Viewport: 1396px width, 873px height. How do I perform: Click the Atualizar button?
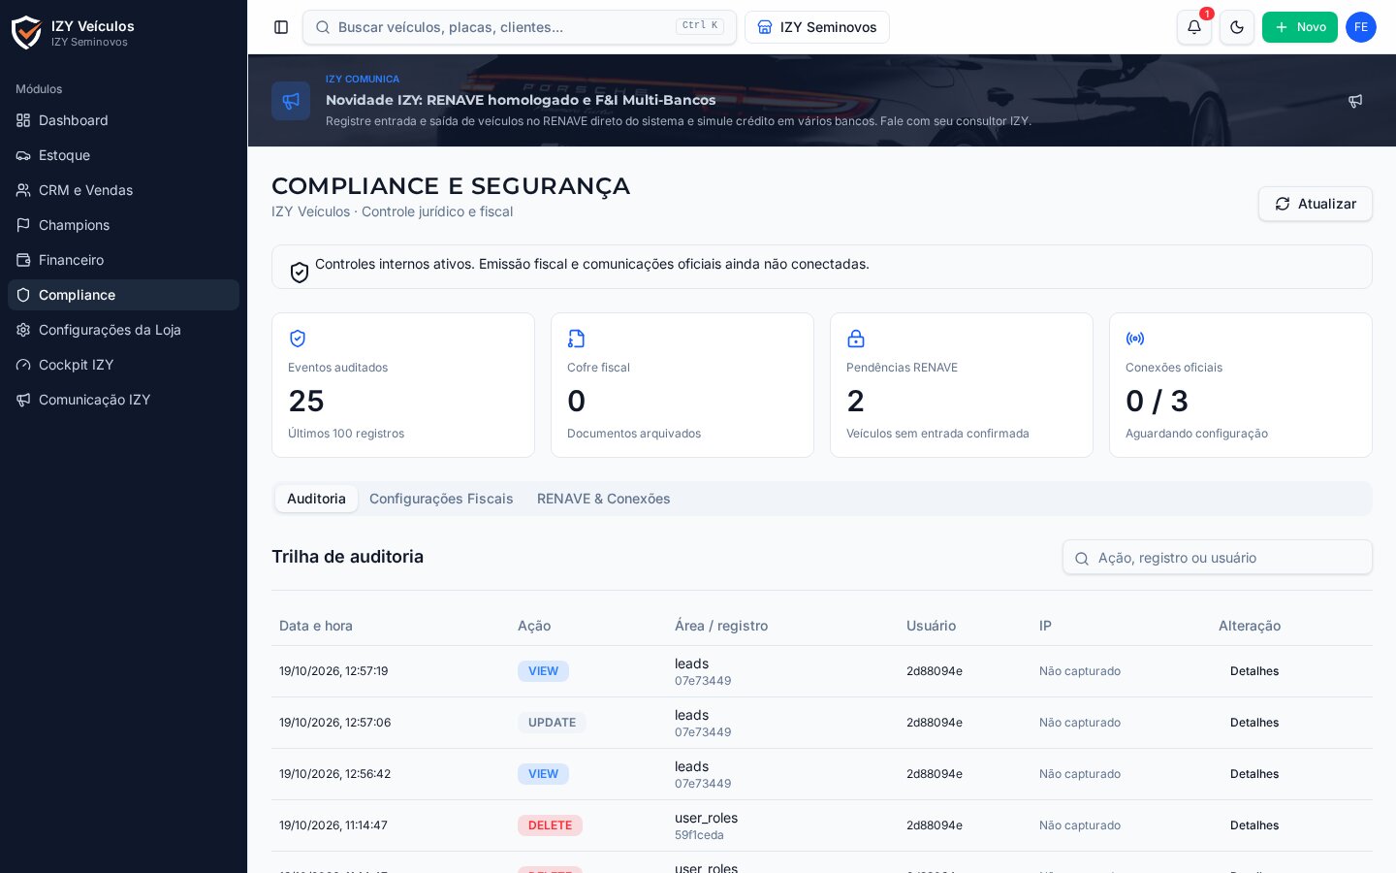1316,204
